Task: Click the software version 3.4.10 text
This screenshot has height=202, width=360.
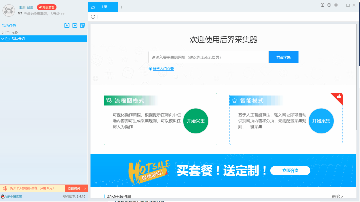Action: (x=74, y=197)
